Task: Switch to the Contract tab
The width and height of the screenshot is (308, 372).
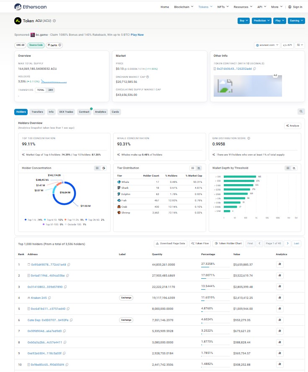Action: 84,112
